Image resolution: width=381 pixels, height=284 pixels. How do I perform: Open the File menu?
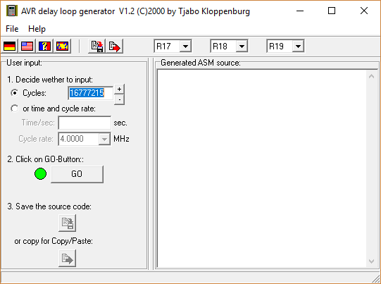click(x=12, y=29)
